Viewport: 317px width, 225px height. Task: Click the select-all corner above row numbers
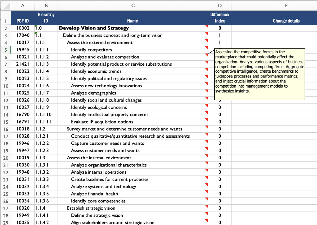point(6,5)
